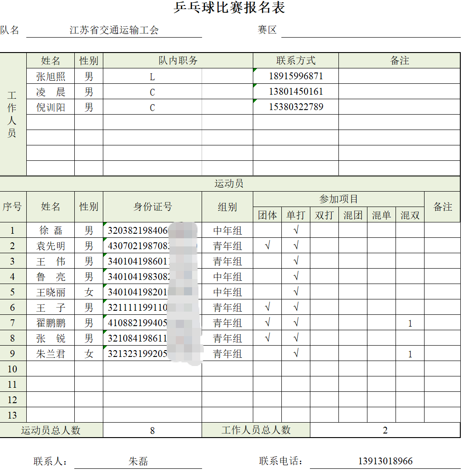The height and width of the screenshot is (472, 473).
Task: Select the 序号 column header
Action: pyautogui.click(x=12, y=207)
